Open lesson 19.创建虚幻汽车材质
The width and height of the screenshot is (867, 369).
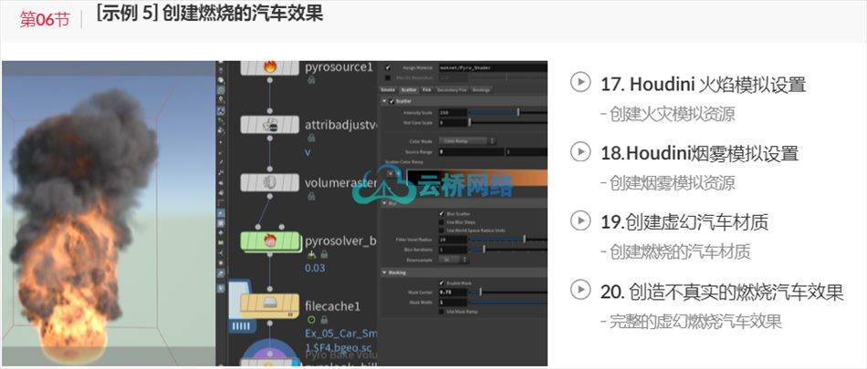click(684, 222)
